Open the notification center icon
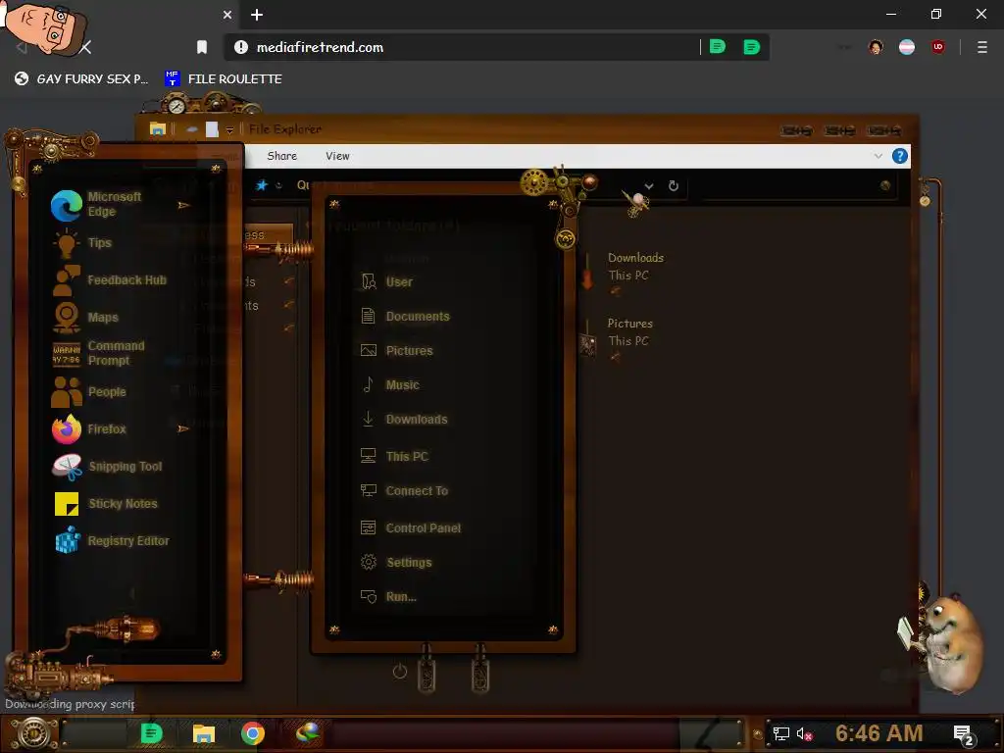1004x753 pixels. tap(963, 735)
